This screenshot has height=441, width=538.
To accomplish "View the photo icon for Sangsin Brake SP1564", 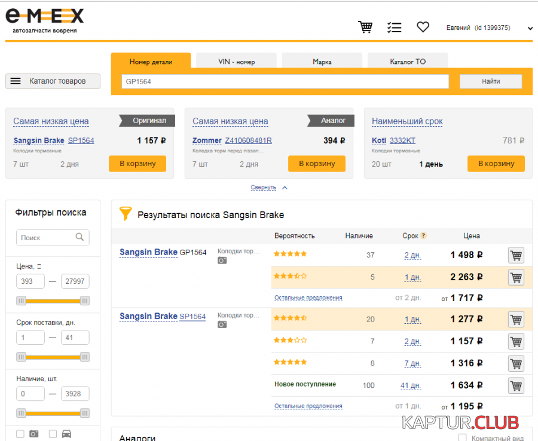I will pos(222,324).
